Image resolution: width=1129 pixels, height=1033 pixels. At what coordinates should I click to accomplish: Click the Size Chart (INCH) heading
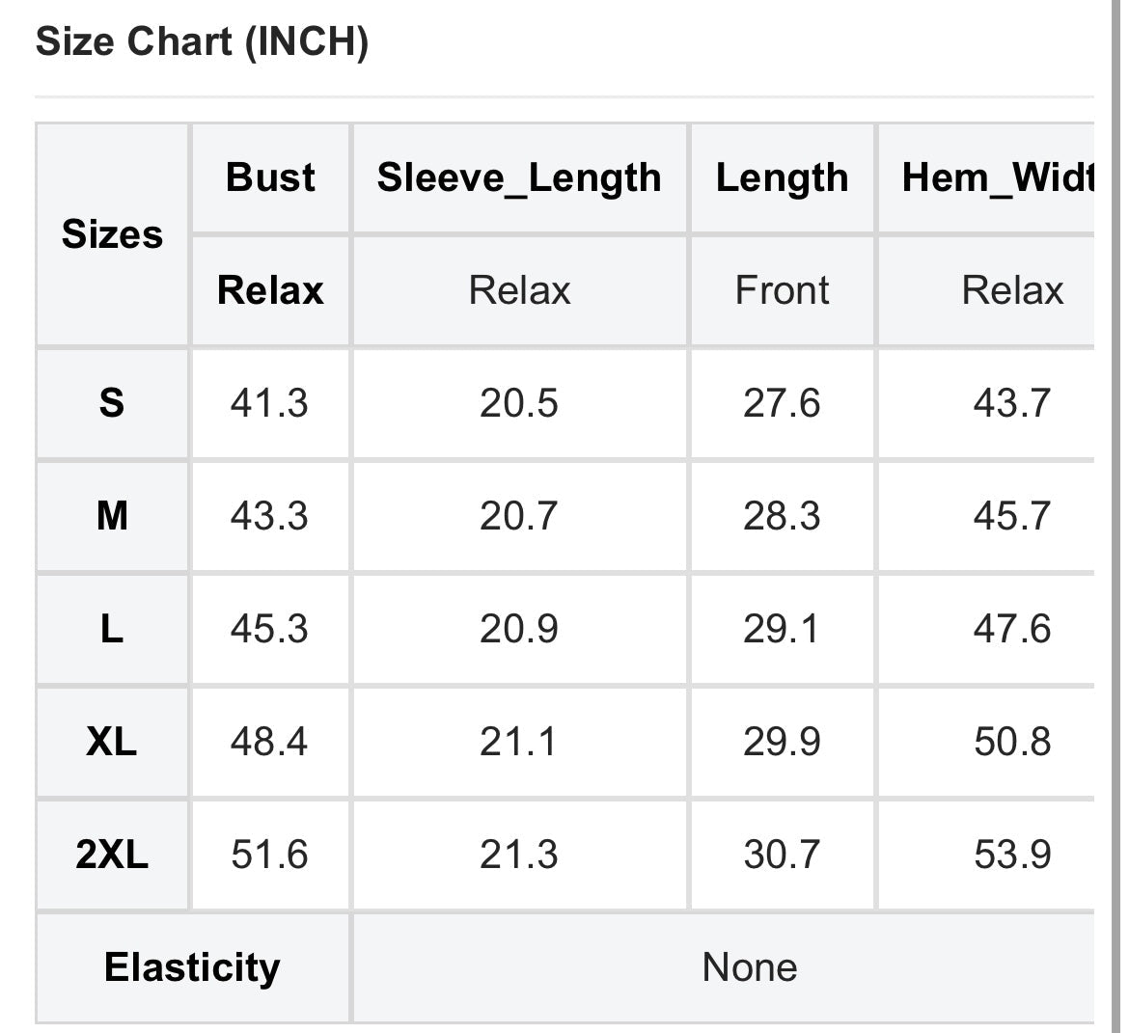pos(202,42)
